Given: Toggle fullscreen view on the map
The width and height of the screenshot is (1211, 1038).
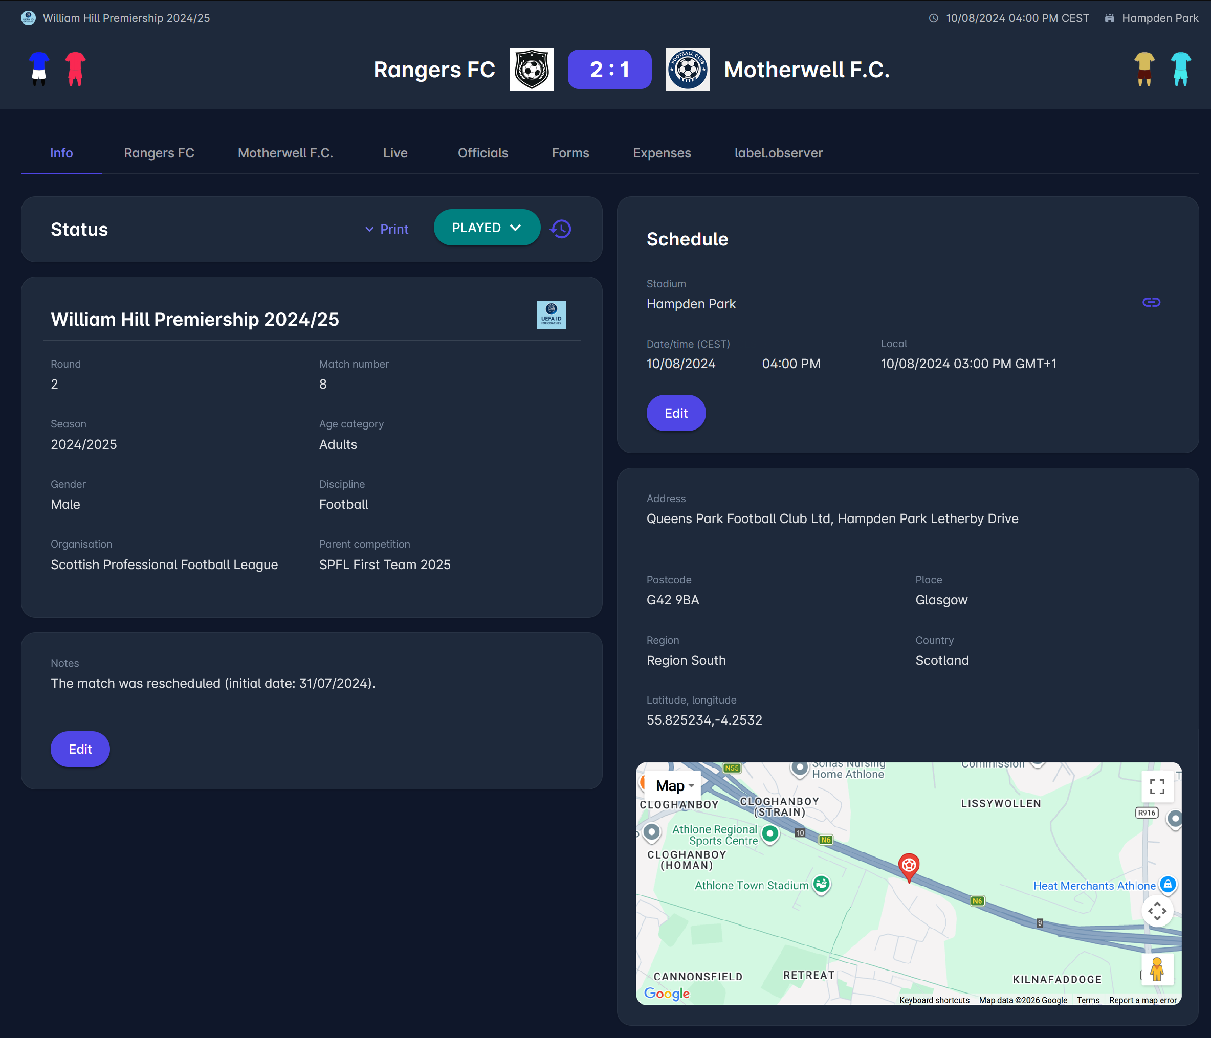Looking at the screenshot, I should pos(1157,786).
